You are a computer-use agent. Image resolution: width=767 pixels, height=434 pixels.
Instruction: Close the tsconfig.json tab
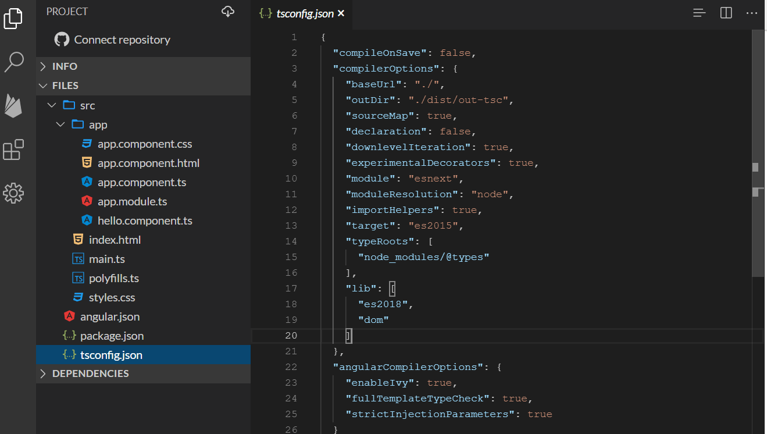tap(341, 13)
